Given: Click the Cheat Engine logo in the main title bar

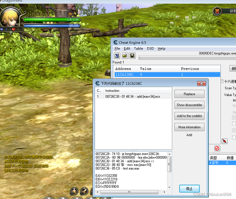Looking at the screenshot, I should click(x=116, y=42).
